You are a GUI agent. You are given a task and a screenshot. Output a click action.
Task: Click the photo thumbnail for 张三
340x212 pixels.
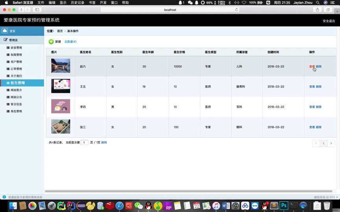click(61, 126)
